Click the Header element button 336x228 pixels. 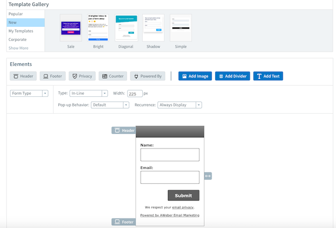pyautogui.click(x=23, y=76)
